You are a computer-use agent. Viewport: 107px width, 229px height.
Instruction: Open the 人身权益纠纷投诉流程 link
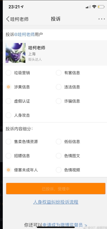(56, 202)
